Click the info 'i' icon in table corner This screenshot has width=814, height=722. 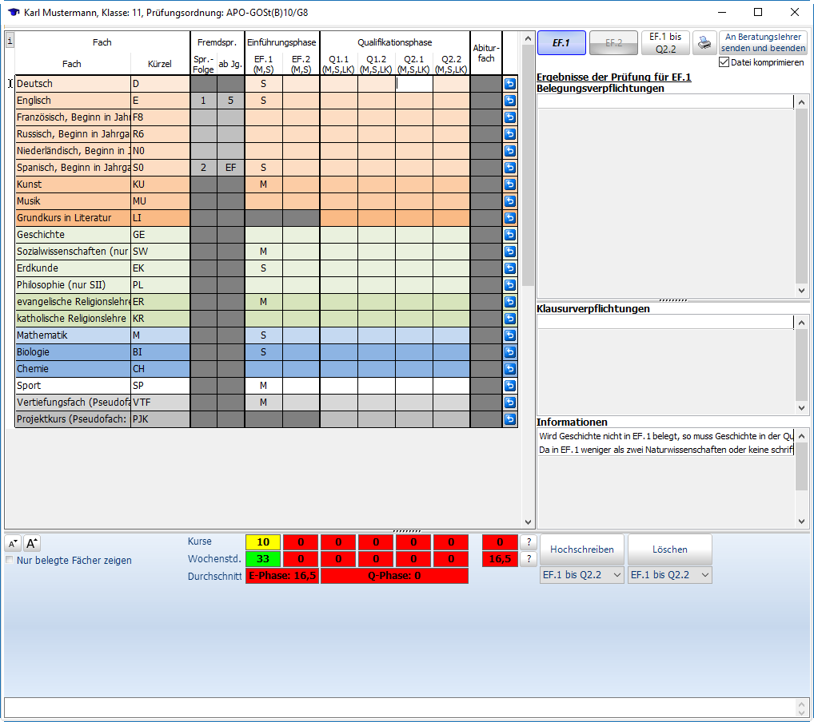coord(9,40)
